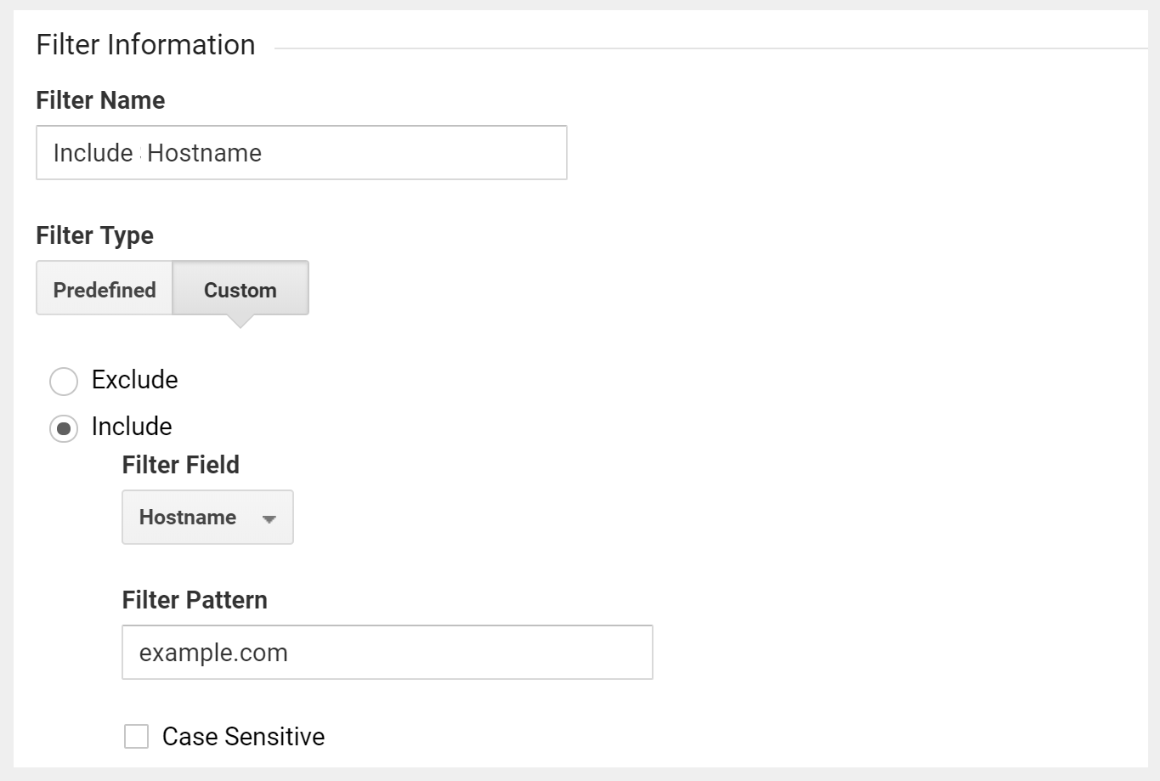
Task: Click the "Filter Name" field label
Action: 100,100
